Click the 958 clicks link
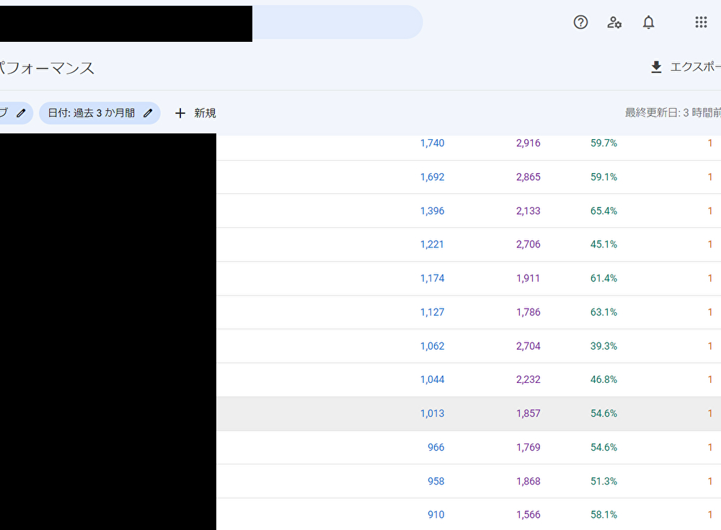The image size is (721, 530). [x=435, y=481]
